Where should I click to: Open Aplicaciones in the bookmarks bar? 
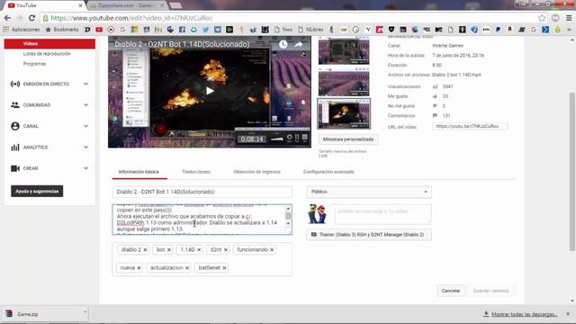pos(22,30)
